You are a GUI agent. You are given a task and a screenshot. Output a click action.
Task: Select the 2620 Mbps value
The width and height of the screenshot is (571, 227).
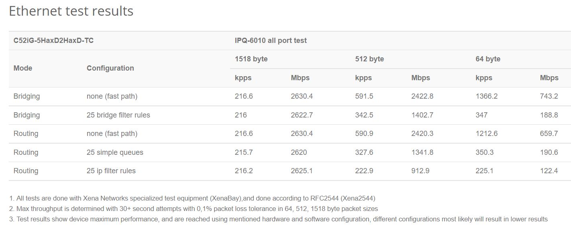(299, 152)
